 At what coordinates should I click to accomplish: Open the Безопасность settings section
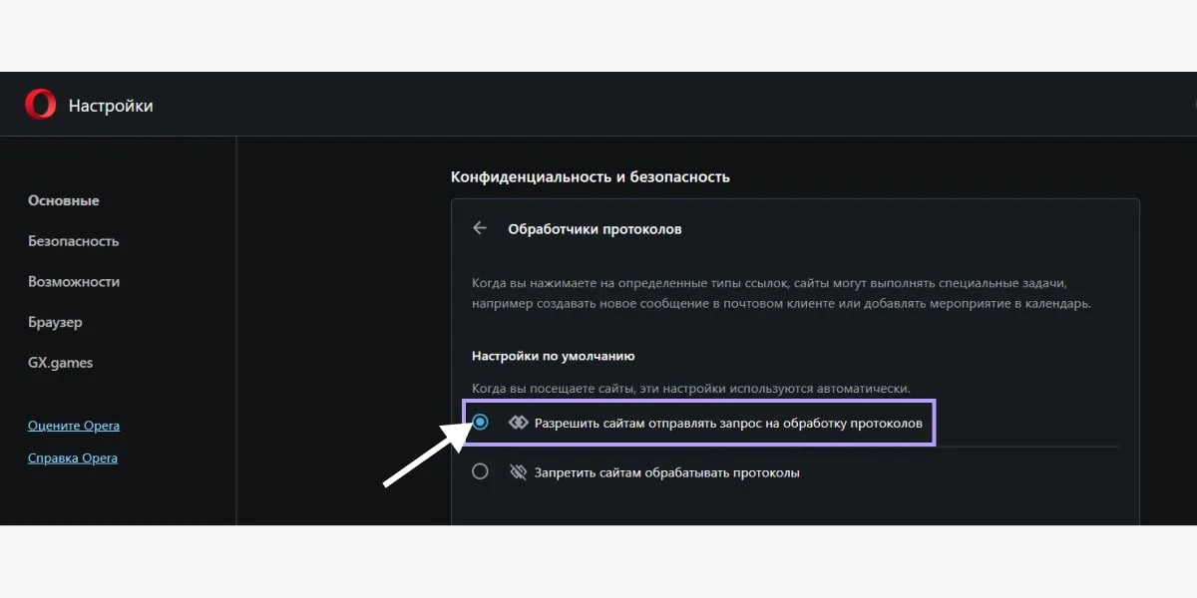point(74,241)
